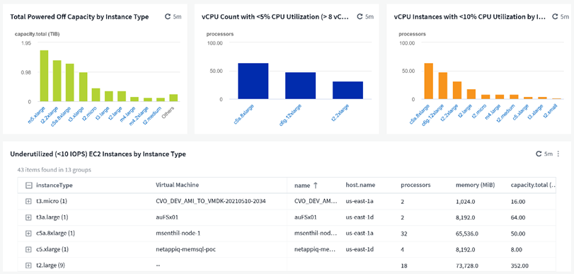Refresh the vCPU Instances <10% CPU widget

[555, 16]
